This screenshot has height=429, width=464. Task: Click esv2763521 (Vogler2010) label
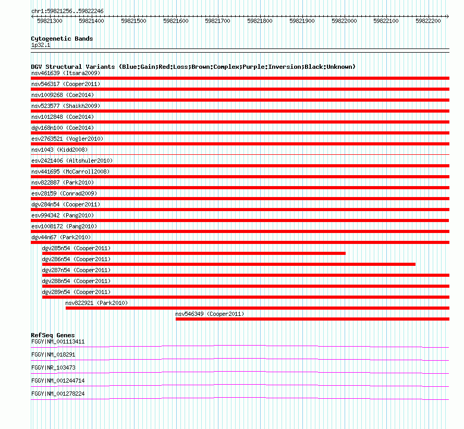(67, 139)
